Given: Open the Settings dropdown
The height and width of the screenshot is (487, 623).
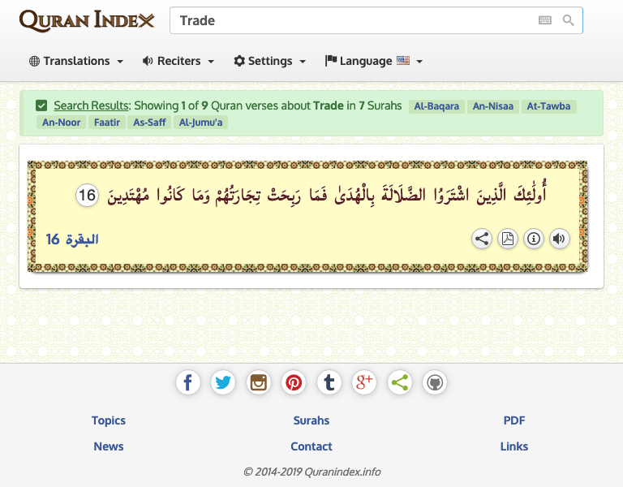Looking at the screenshot, I should (270, 61).
